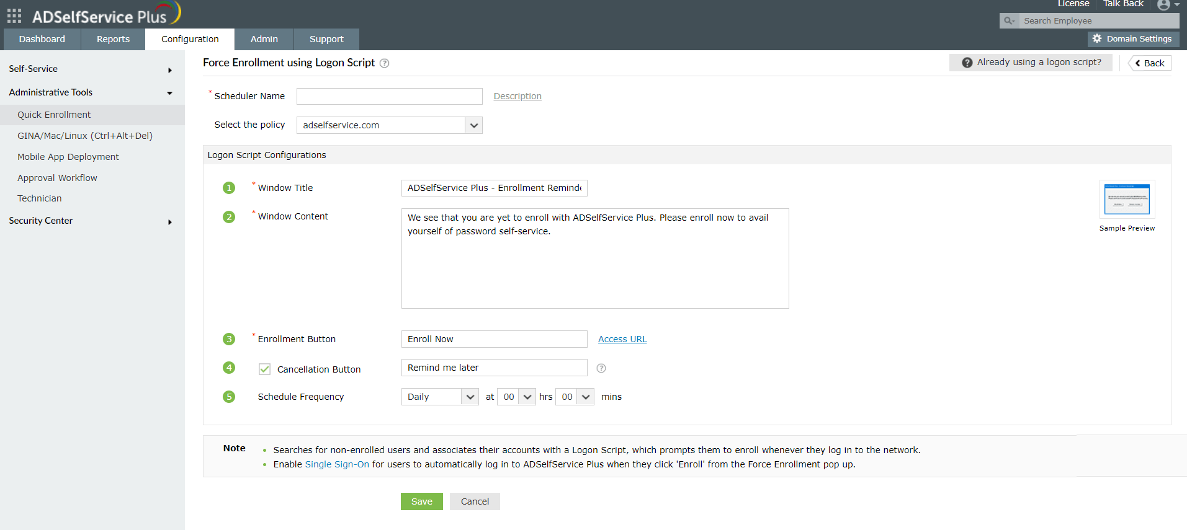Image resolution: width=1187 pixels, height=530 pixels.
Task: Click the Sample Preview thumbnail
Action: [x=1127, y=200]
